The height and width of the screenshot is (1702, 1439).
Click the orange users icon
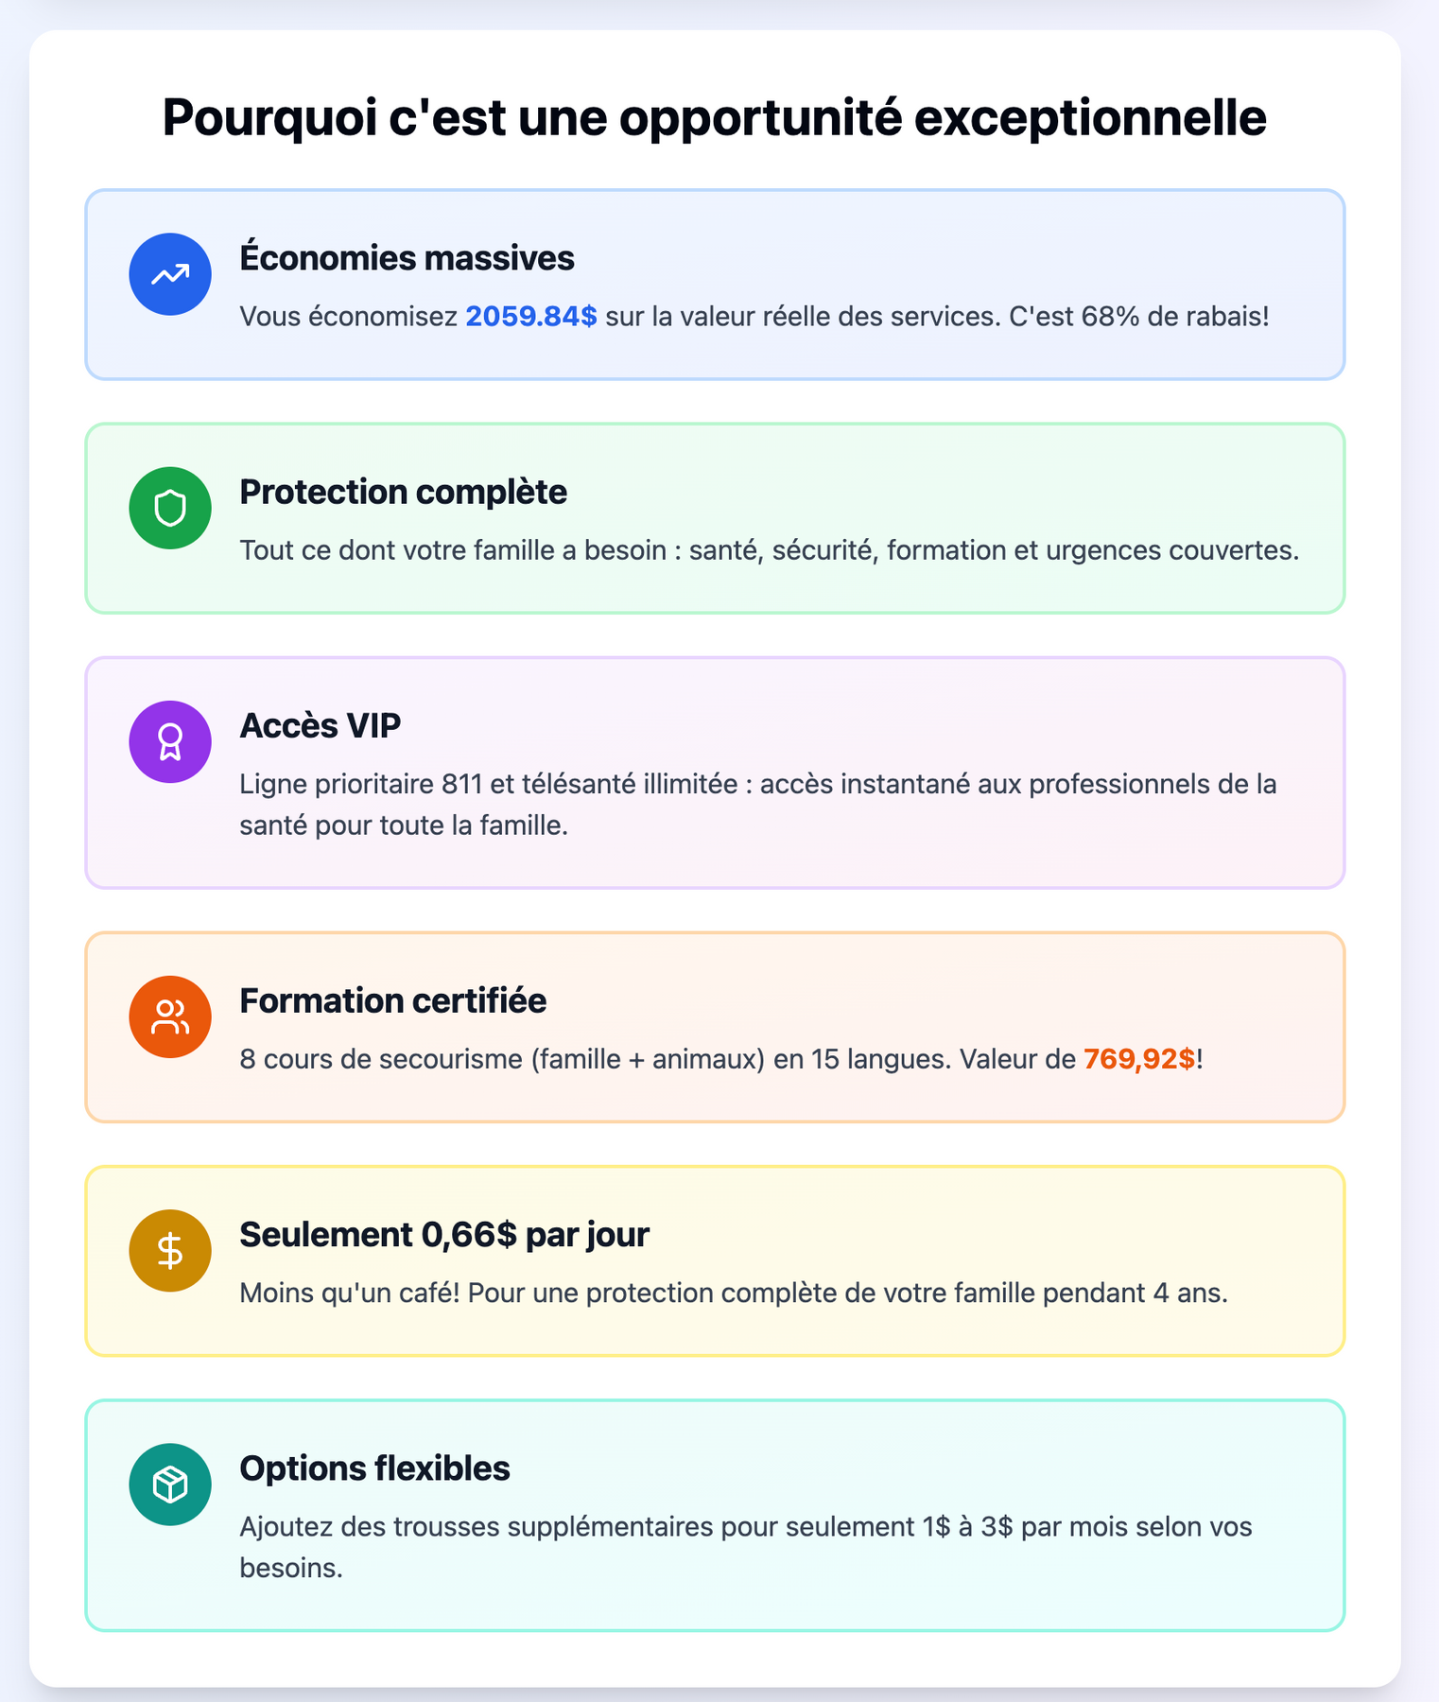[x=170, y=1016]
